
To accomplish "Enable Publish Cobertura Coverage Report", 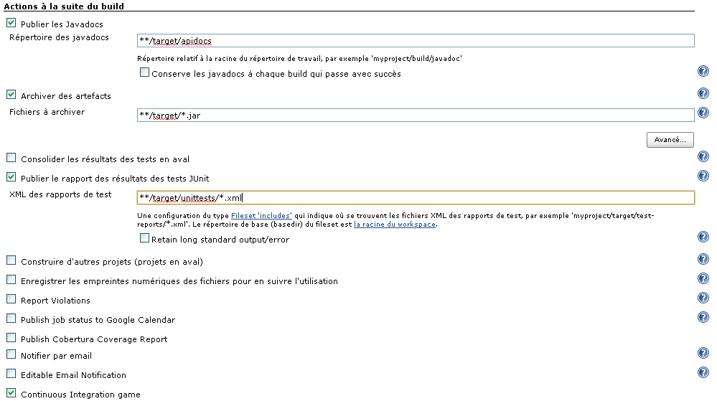I will [x=11, y=338].
